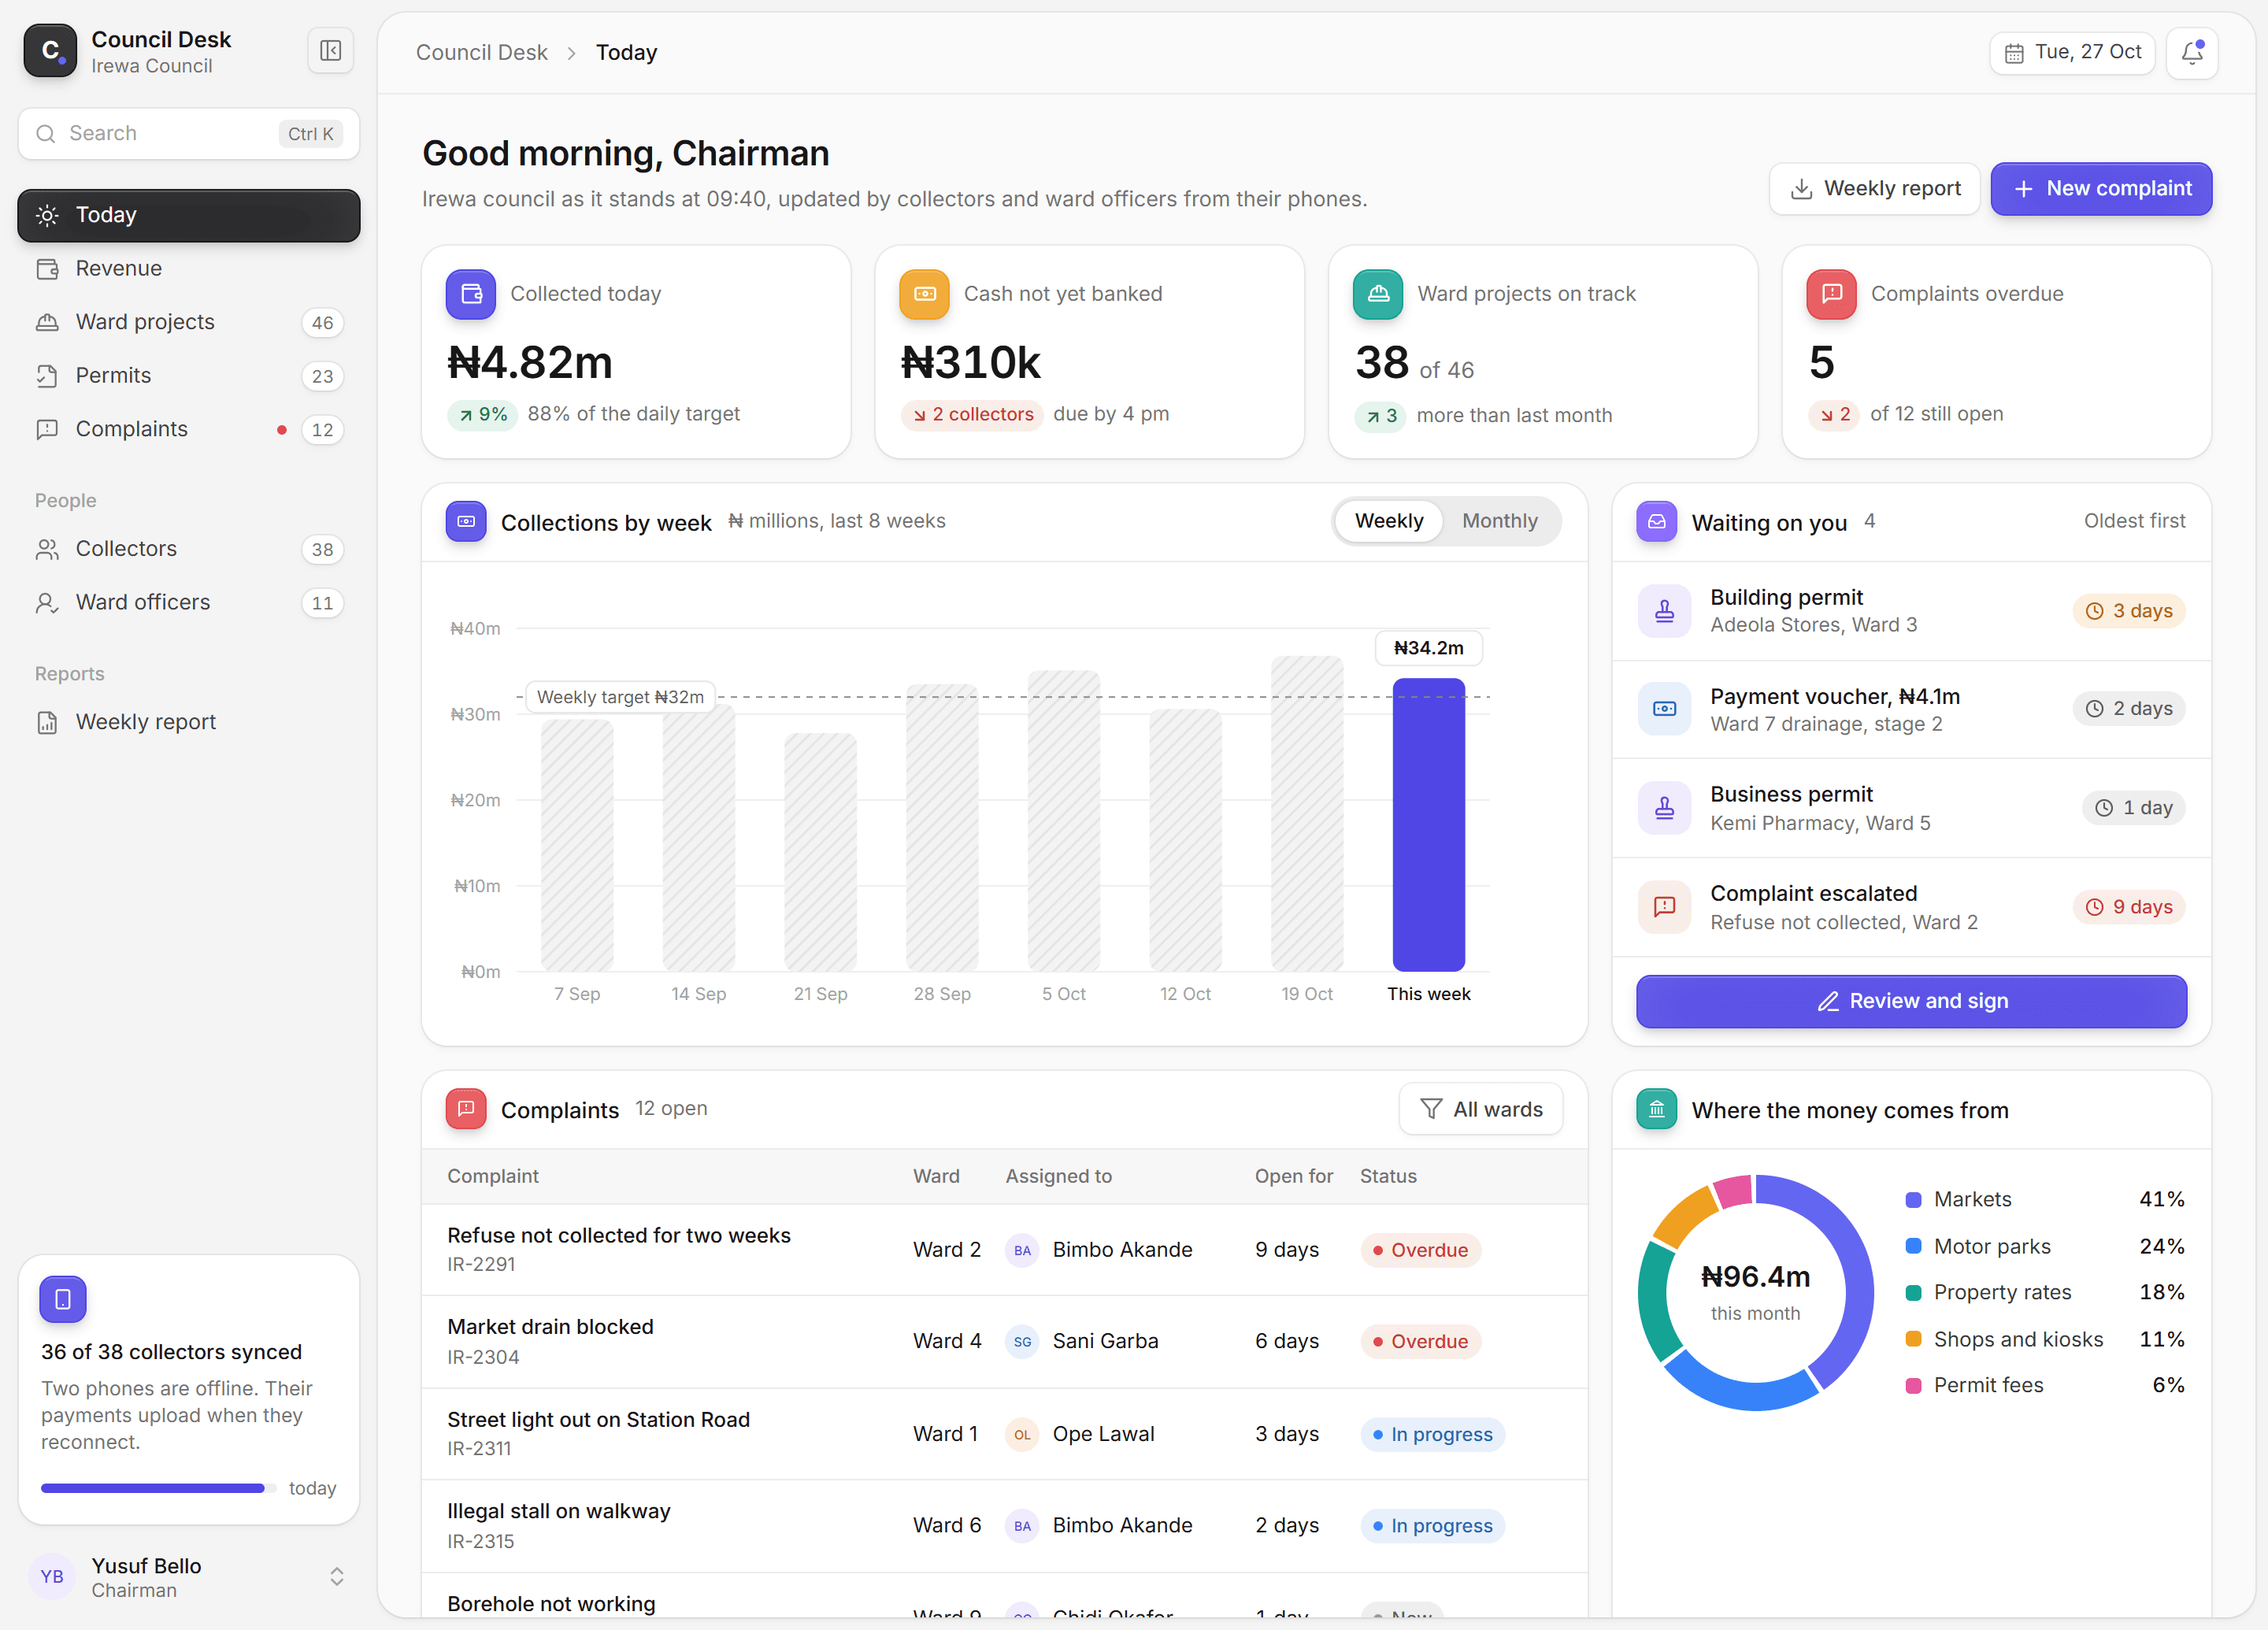The height and width of the screenshot is (1630, 2268).
Task: Open the Tue, 27 Oct date picker
Action: tap(2071, 52)
